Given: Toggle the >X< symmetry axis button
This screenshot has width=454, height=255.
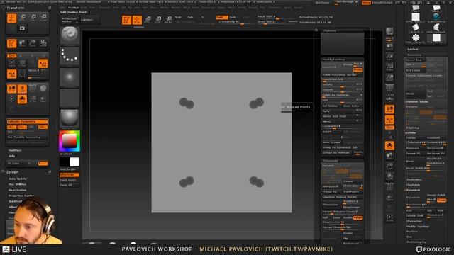Looking at the screenshot, I should click(x=11, y=127).
